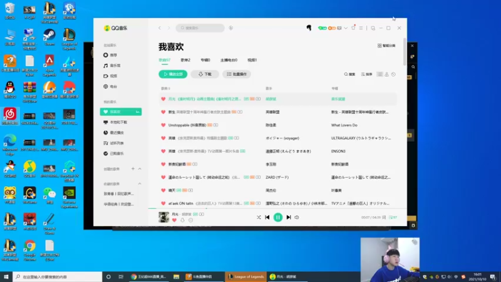Viewport: 501px width, 282px height.
Task: Unlike at'aek ON taitn heart
Action: coord(163,203)
